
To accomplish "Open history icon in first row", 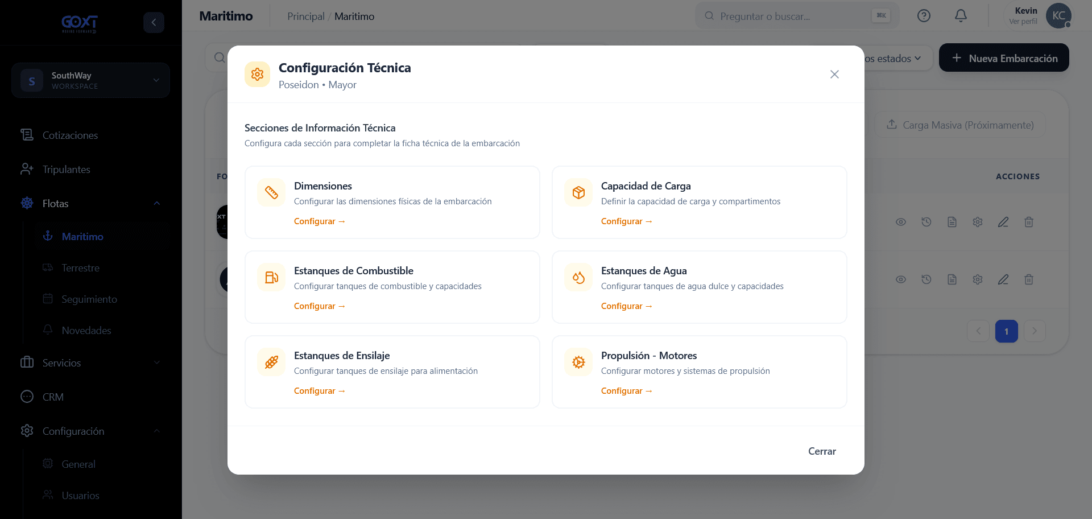I will pyautogui.click(x=926, y=222).
